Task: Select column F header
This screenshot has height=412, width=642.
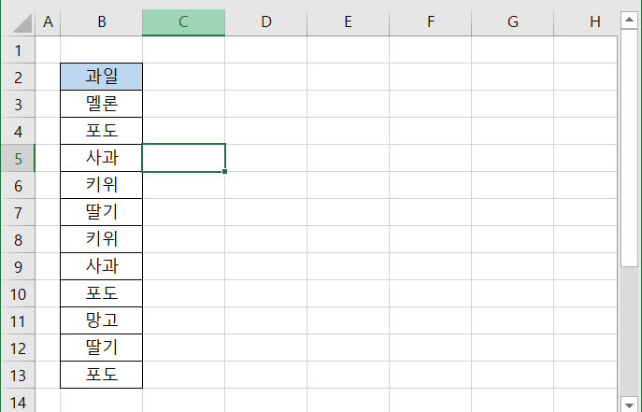Action: tap(430, 22)
